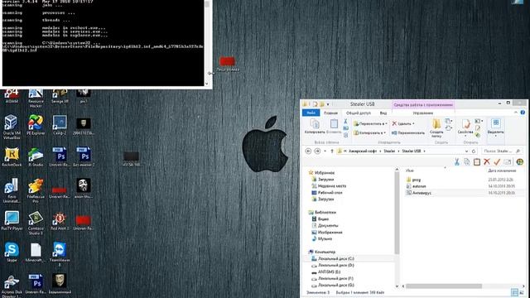Refresh the Explorer address bar
The image size is (530, 298).
click(x=474, y=151)
